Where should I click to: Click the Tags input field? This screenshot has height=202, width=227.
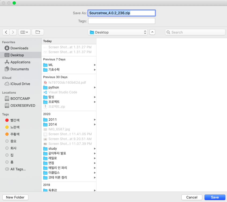point(122,21)
